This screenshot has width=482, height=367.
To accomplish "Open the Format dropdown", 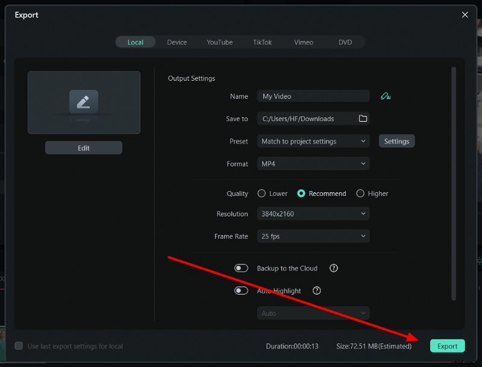I will 313,163.
